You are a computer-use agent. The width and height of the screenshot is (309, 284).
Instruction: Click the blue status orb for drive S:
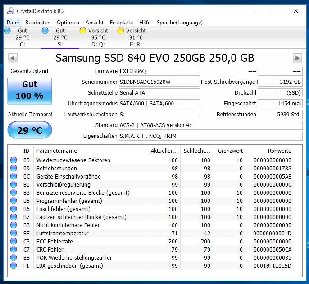point(45,31)
